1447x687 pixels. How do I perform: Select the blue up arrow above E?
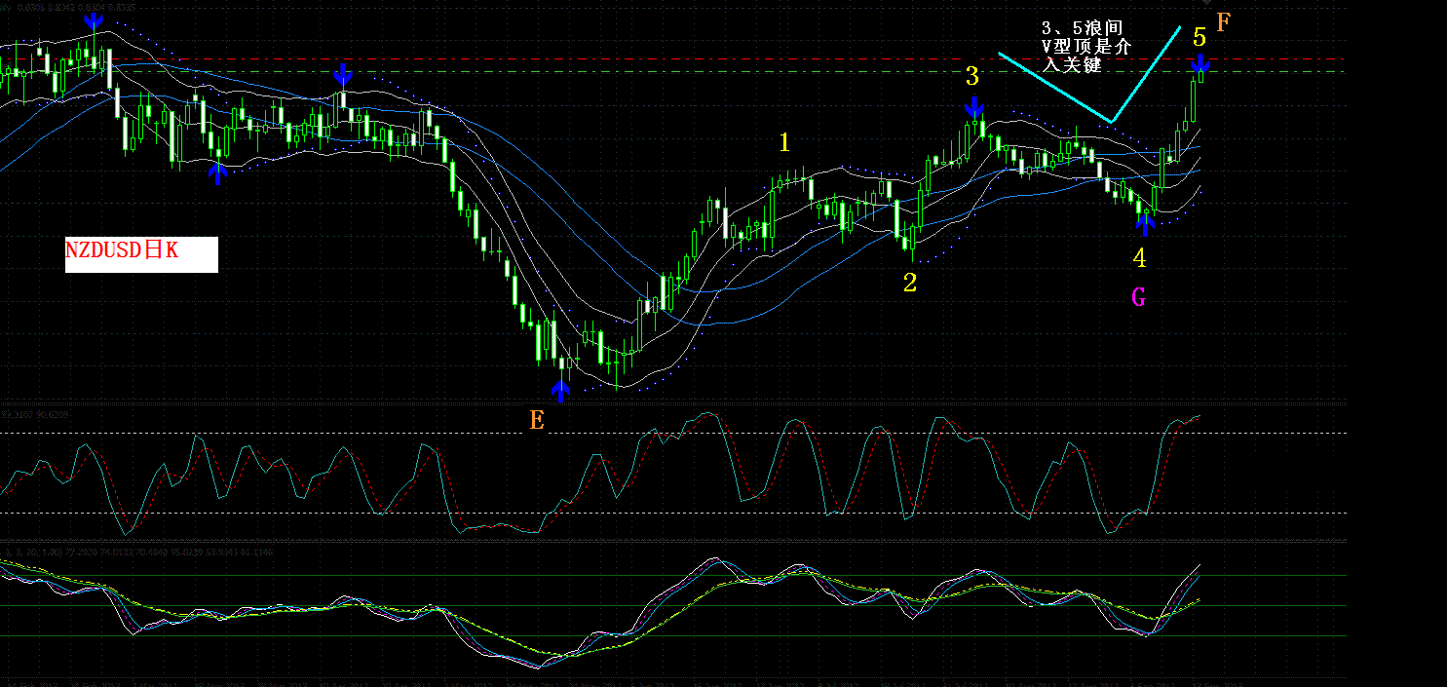coord(560,391)
